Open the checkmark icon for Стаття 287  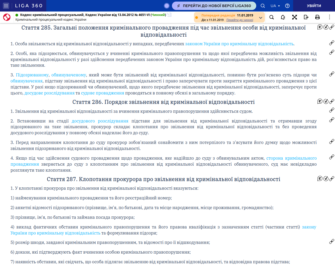pyautogui.click(x=326, y=178)
